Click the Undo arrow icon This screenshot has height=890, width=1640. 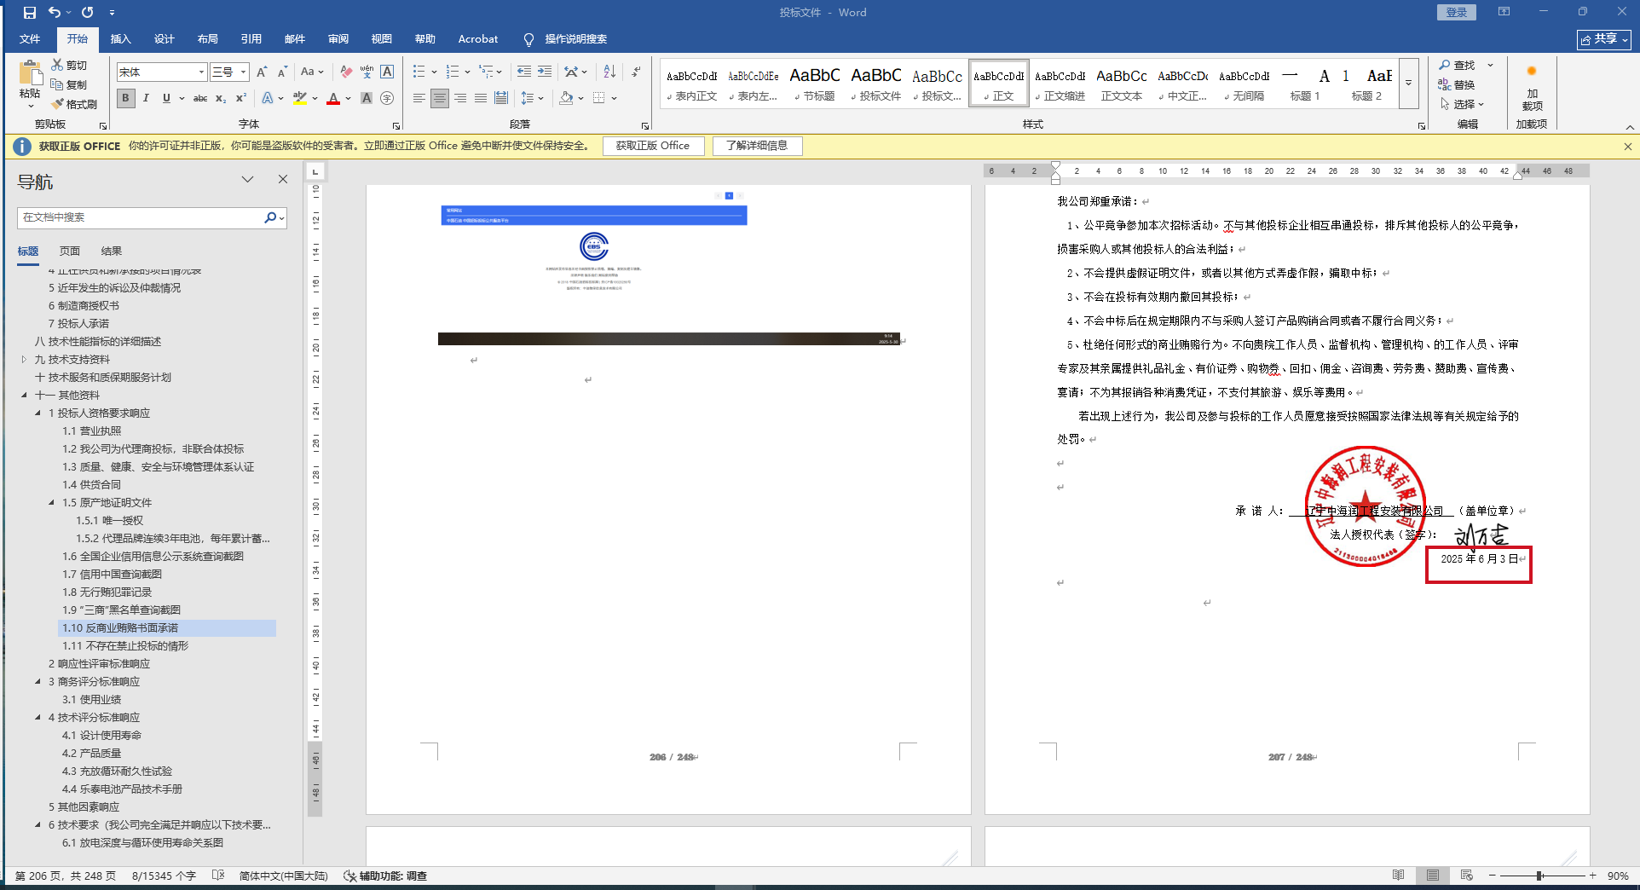[55, 13]
